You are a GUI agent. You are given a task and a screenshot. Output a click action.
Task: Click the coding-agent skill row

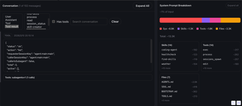click(x=179, y=50)
